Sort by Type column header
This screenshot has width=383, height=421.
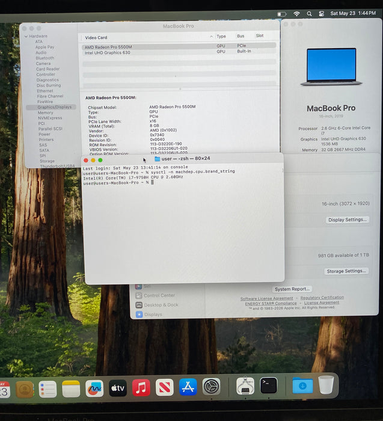pyautogui.click(x=221, y=36)
